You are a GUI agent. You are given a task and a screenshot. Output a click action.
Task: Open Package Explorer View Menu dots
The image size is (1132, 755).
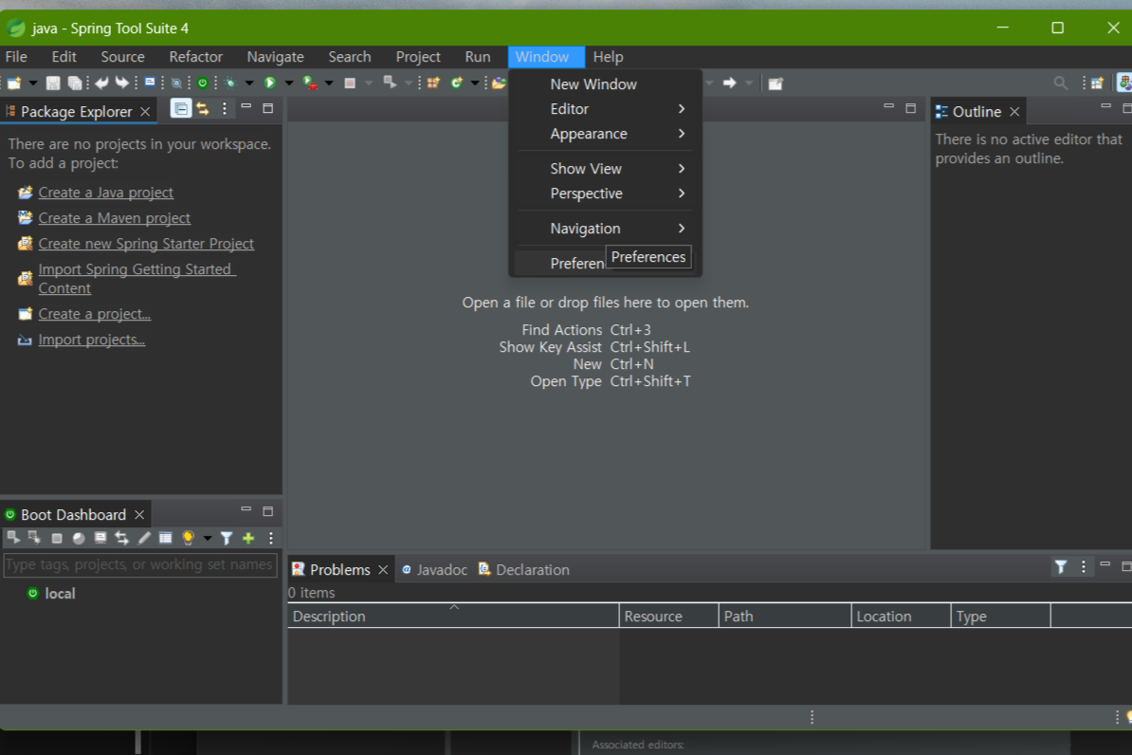(x=225, y=109)
